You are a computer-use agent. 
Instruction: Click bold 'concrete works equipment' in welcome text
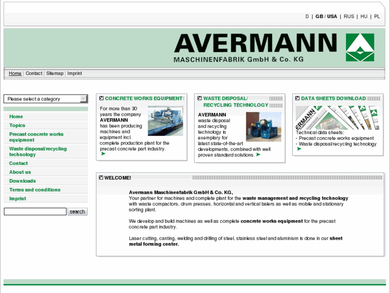[x=271, y=221]
